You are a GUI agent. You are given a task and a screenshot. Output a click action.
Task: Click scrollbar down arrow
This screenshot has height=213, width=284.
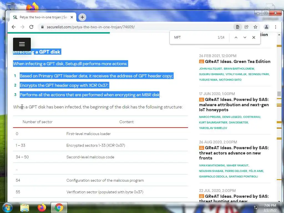pyautogui.click(x=279, y=201)
